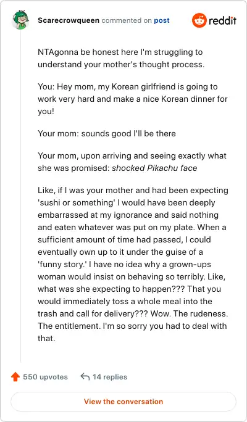Open Scarecrowqueen's green-haired avatar
This screenshot has height=422, width=247.
[20, 20]
